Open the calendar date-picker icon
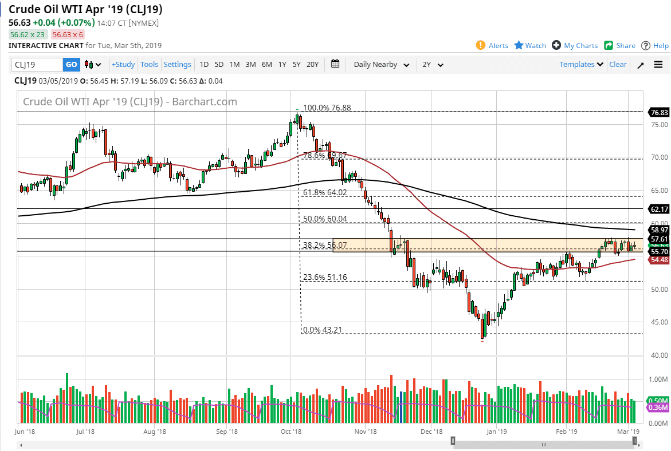Screen dimensions: 671x451 (335, 64)
